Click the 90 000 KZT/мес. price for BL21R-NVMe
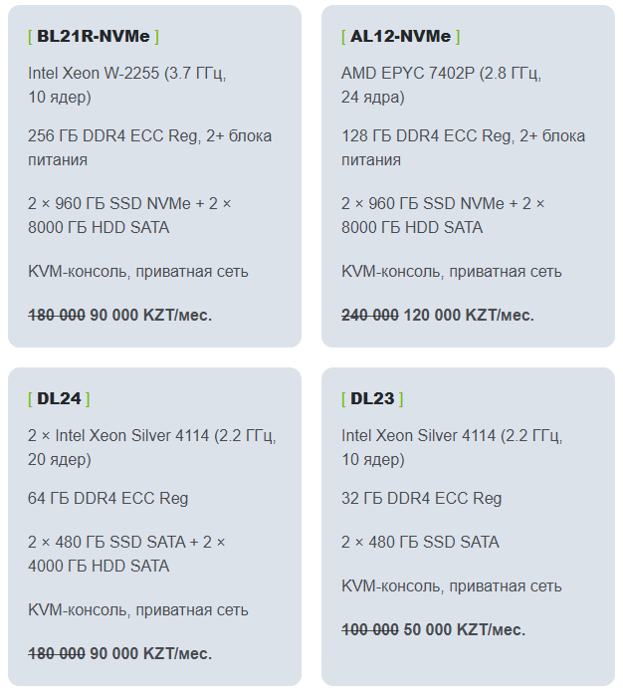 click(x=151, y=315)
